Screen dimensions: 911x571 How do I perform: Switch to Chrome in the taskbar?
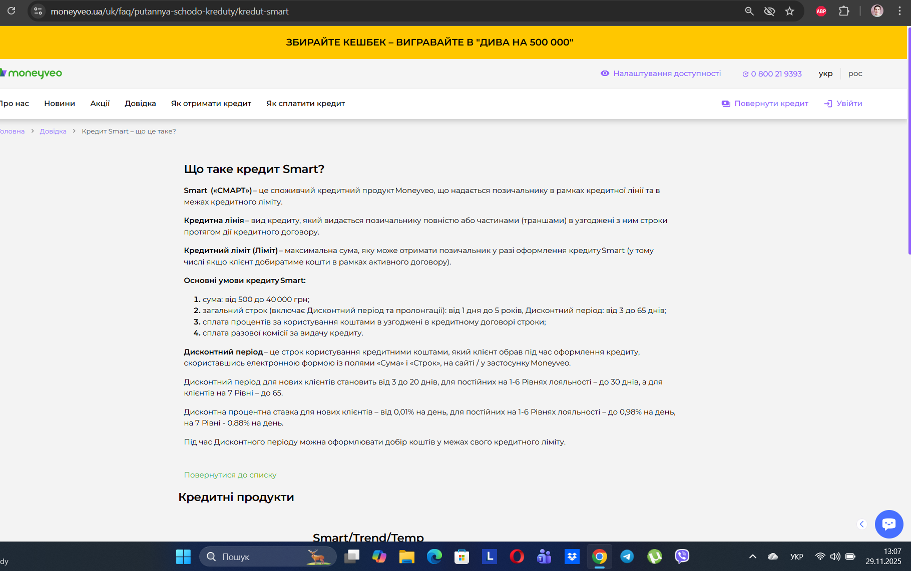click(600, 556)
